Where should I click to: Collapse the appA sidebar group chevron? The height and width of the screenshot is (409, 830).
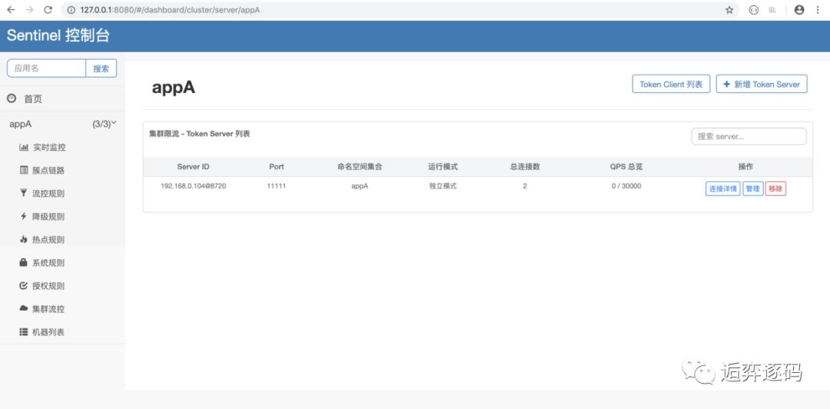pyautogui.click(x=114, y=123)
